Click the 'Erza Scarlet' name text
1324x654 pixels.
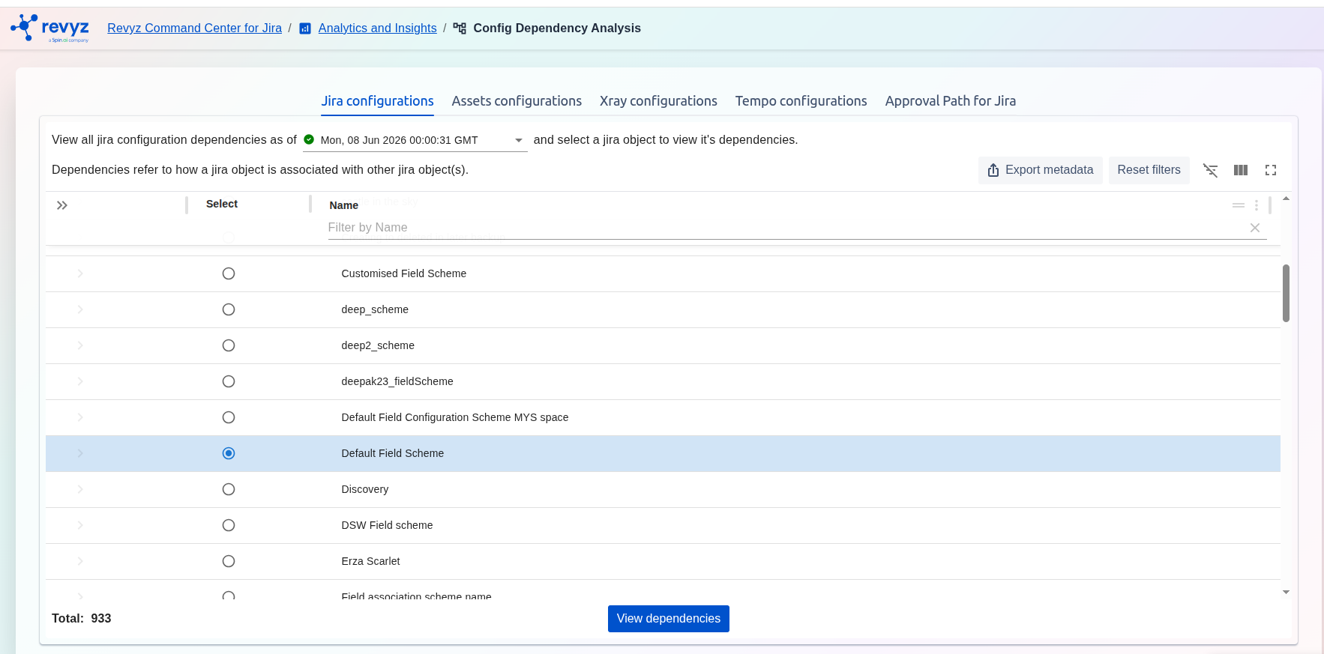point(370,561)
